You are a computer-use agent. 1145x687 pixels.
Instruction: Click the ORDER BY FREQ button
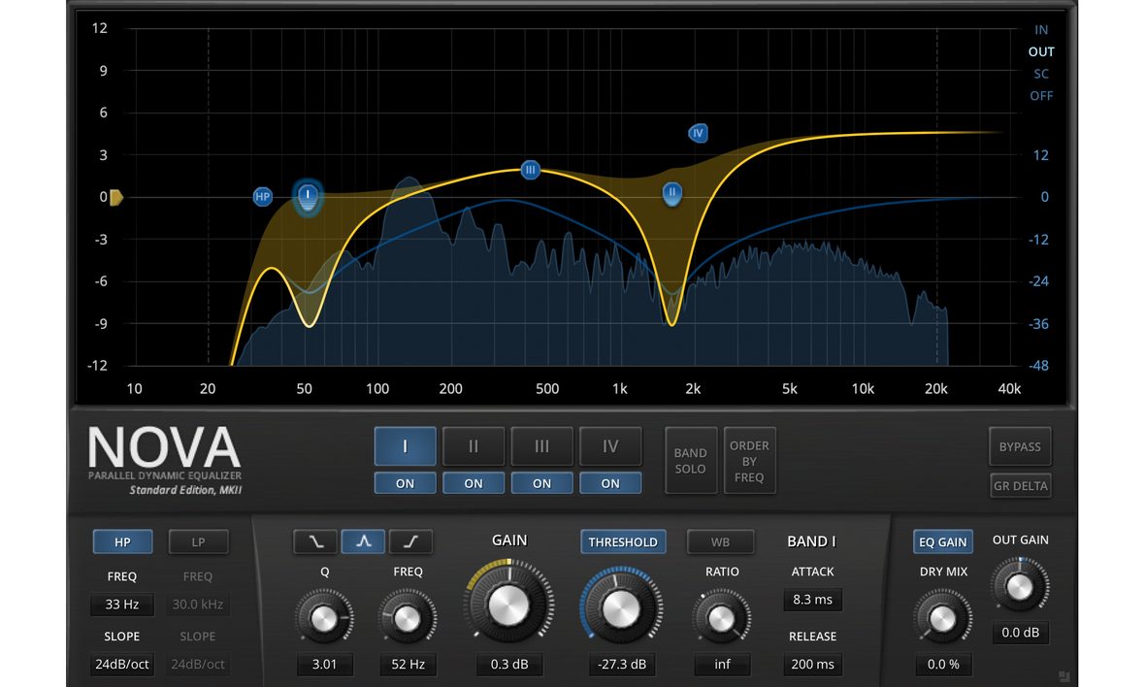pyautogui.click(x=749, y=461)
